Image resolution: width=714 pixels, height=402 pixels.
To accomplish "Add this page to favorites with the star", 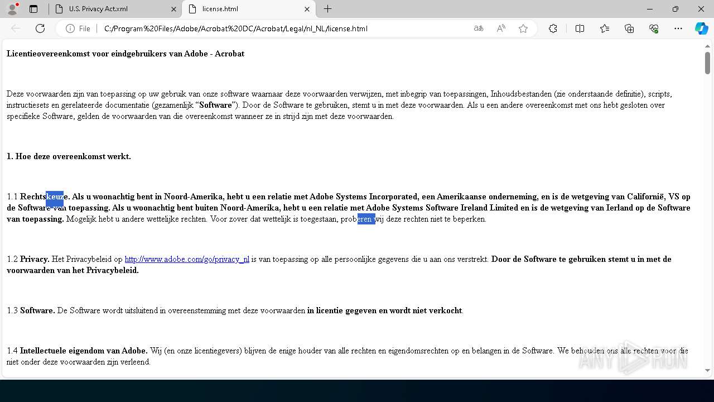I will [523, 28].
